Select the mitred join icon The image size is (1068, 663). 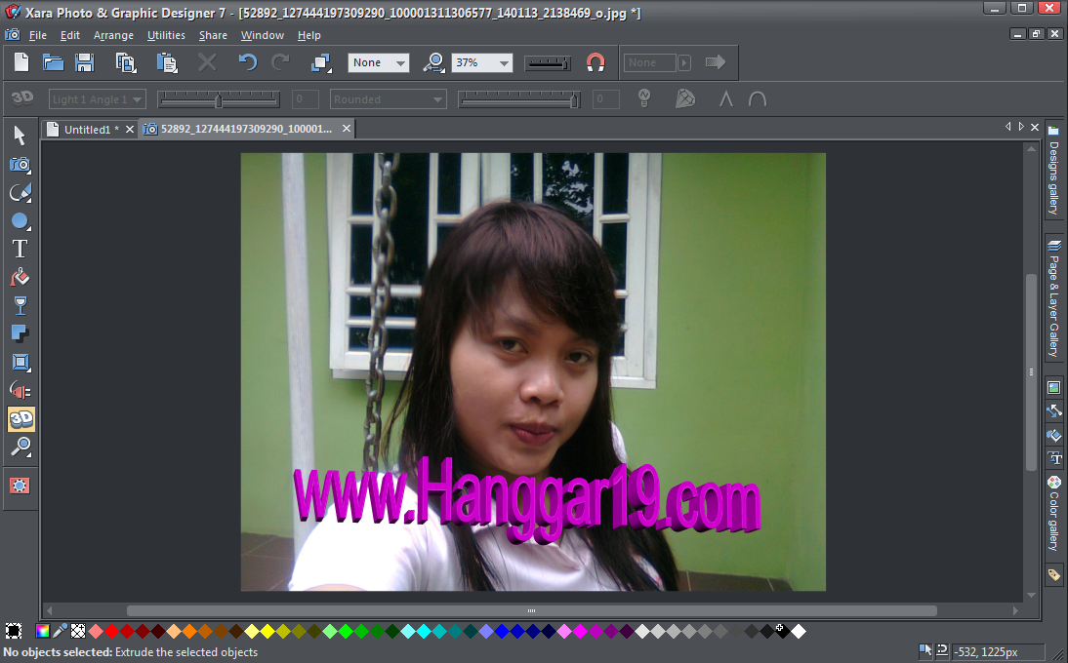click(x=726, y=99)
